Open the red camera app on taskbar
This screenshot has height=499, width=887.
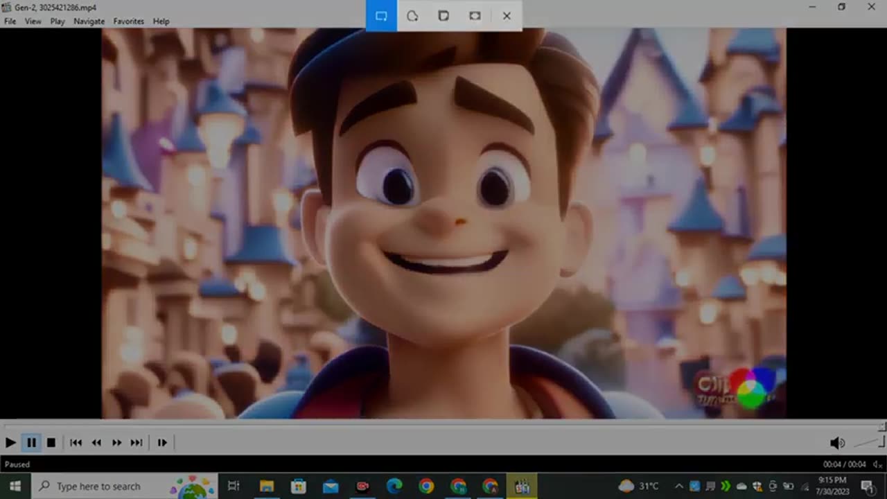362,486
